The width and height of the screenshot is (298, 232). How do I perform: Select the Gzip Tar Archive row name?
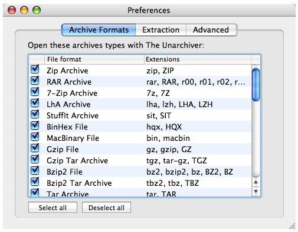coord(77,160)
